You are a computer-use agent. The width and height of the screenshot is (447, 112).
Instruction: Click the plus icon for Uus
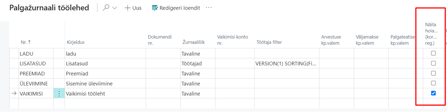coord(127,8)
